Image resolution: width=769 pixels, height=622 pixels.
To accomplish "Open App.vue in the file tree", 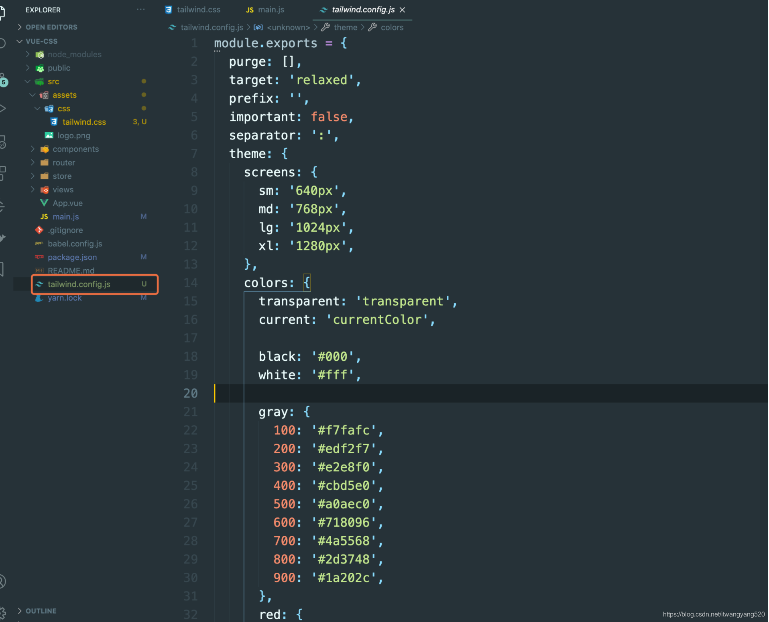I will (x=68, y=203).
